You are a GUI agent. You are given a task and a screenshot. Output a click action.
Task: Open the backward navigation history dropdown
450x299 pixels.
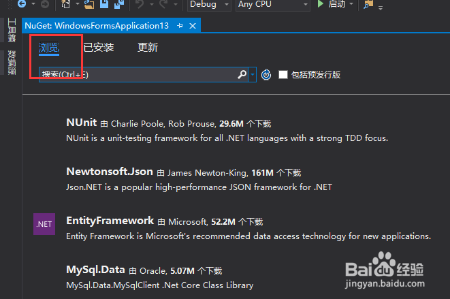(x=33, y=4)
